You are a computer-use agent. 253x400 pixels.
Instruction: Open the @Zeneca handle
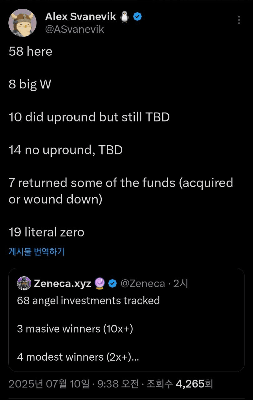[x=143, y=283]
